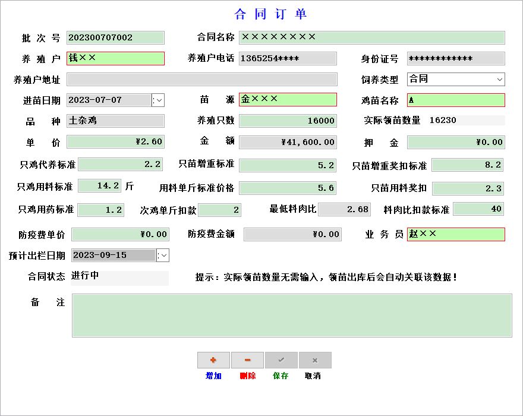Image resolution: width=523 pixels, height=416 pixels.
Task: Click the 提示 hint text about 领苗出库
Action: (x=326, y=277)
